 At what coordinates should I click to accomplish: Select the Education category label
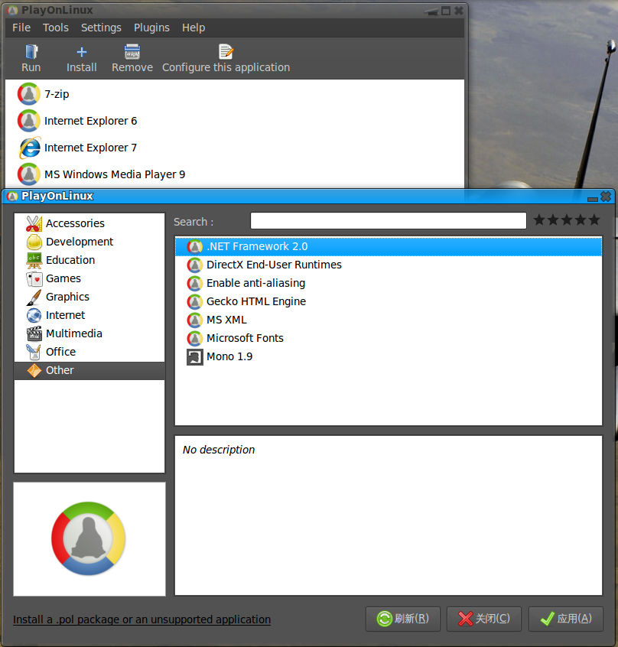pos(70,260)
